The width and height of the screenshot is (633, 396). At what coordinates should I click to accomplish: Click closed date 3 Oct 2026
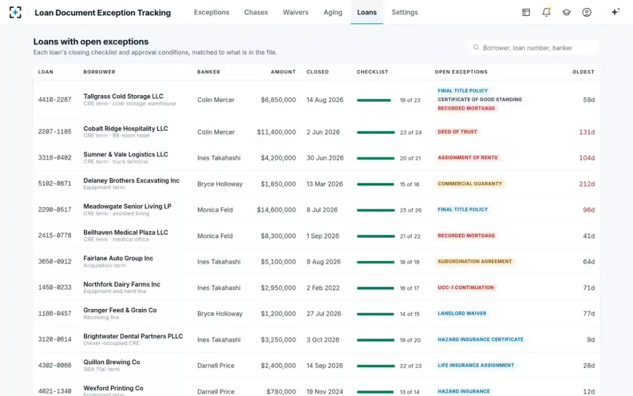[x=323, y=340]
